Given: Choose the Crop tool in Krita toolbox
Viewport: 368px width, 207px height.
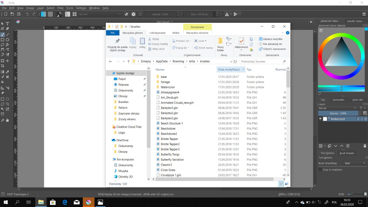Looking at the screenshot, I should 3,66.
